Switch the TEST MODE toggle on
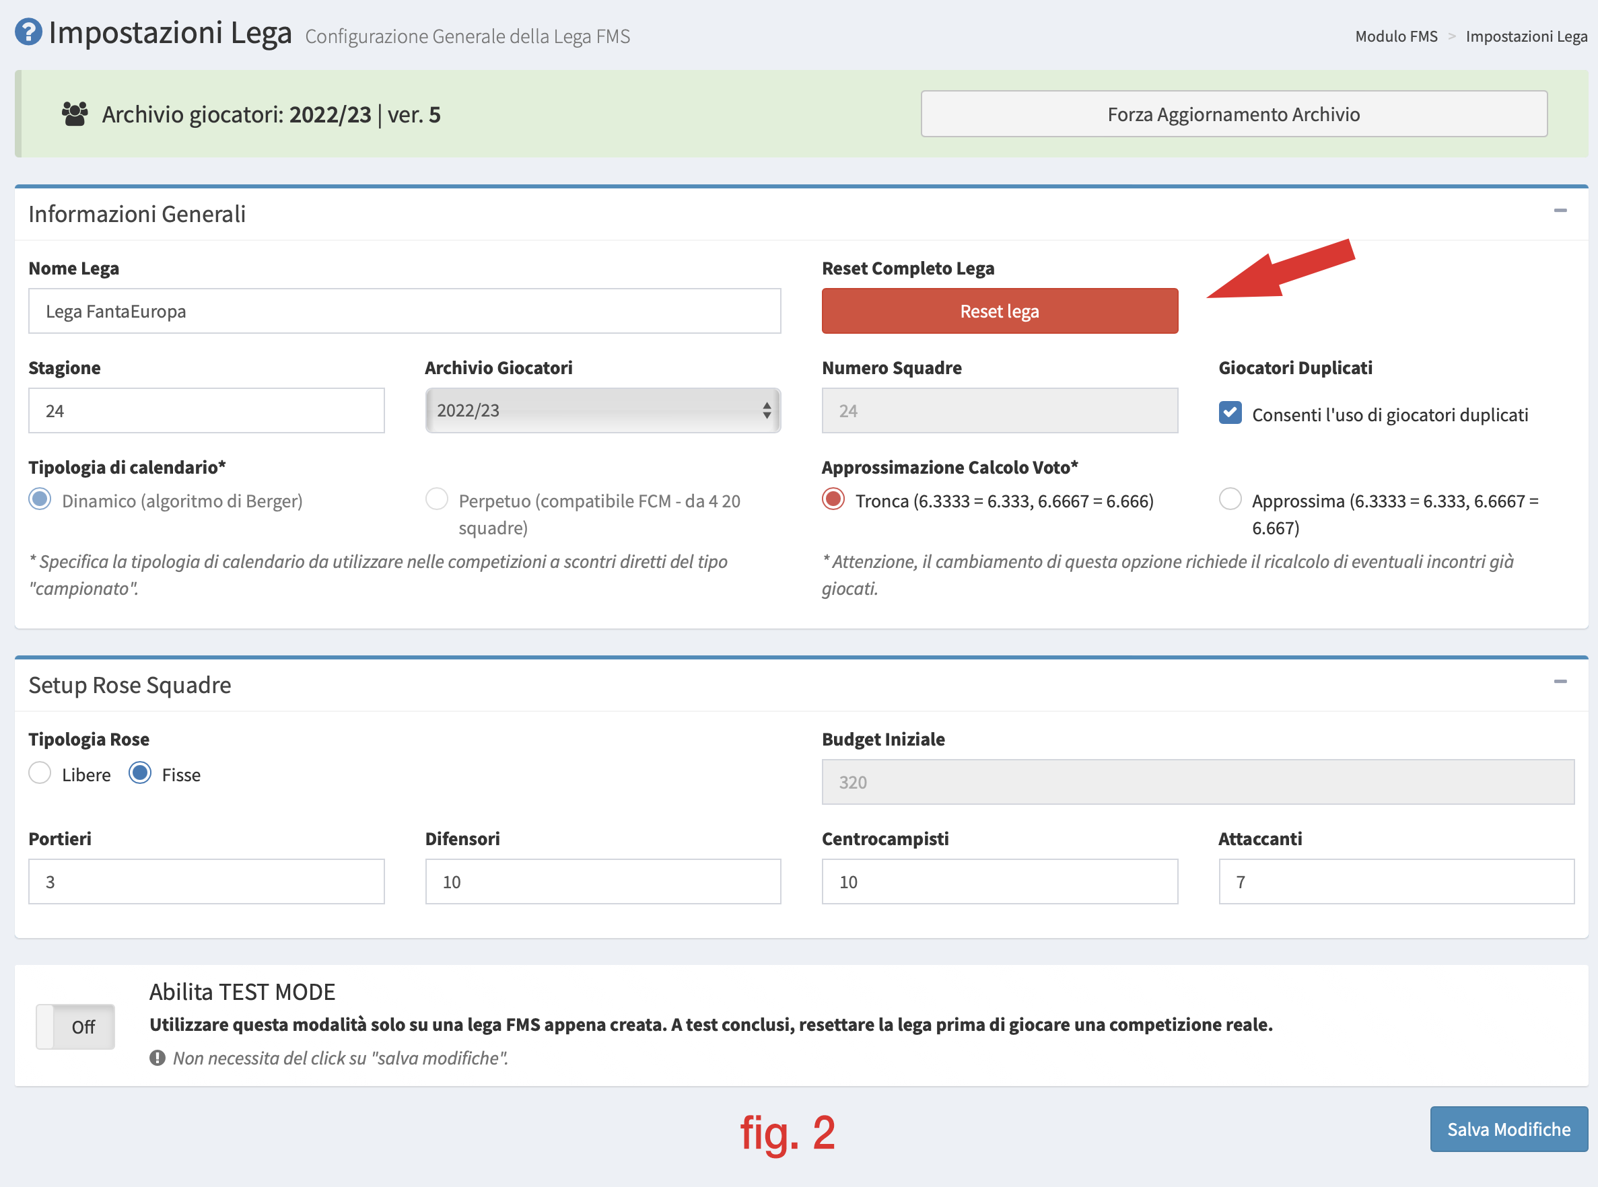Image resolution: width=1598 pixels, height=1187 pixels. pyautogui.click(x=75, y=1027)
